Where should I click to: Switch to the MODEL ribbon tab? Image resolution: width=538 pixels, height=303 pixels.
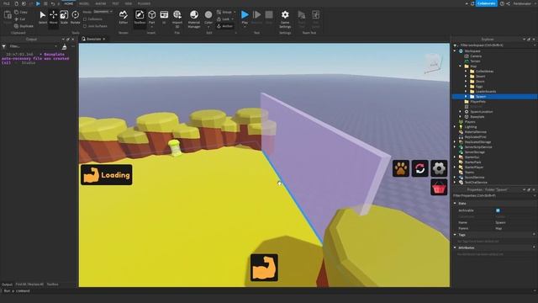coord(84,3)
